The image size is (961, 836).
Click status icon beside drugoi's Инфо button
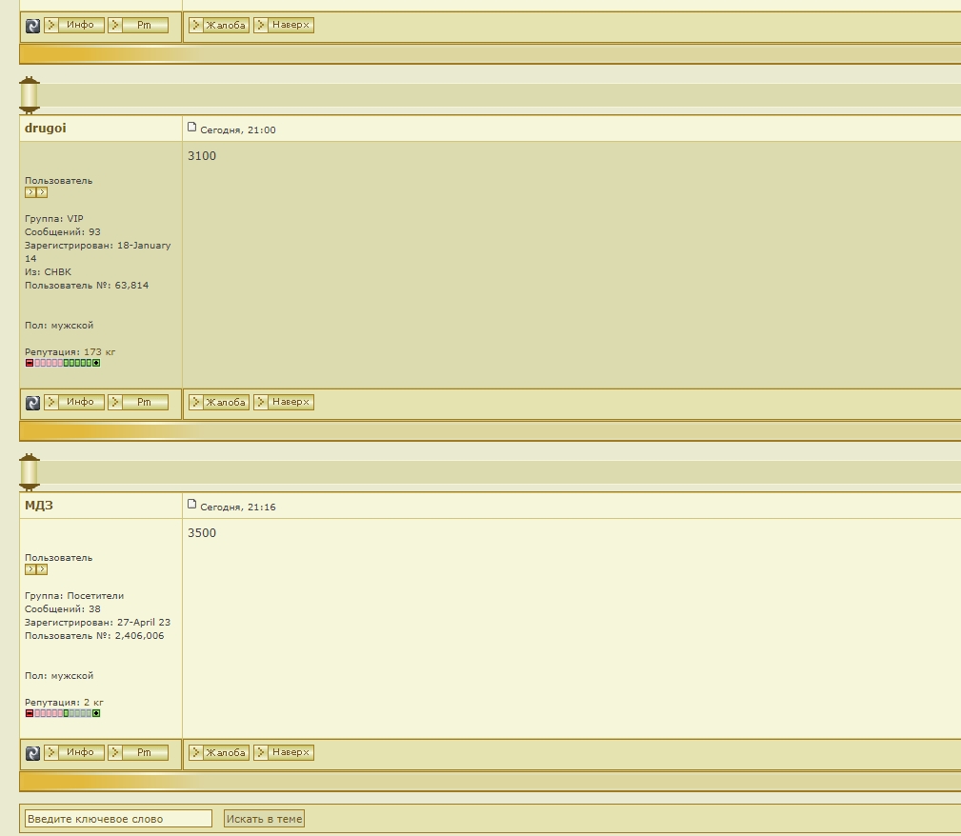32,403
